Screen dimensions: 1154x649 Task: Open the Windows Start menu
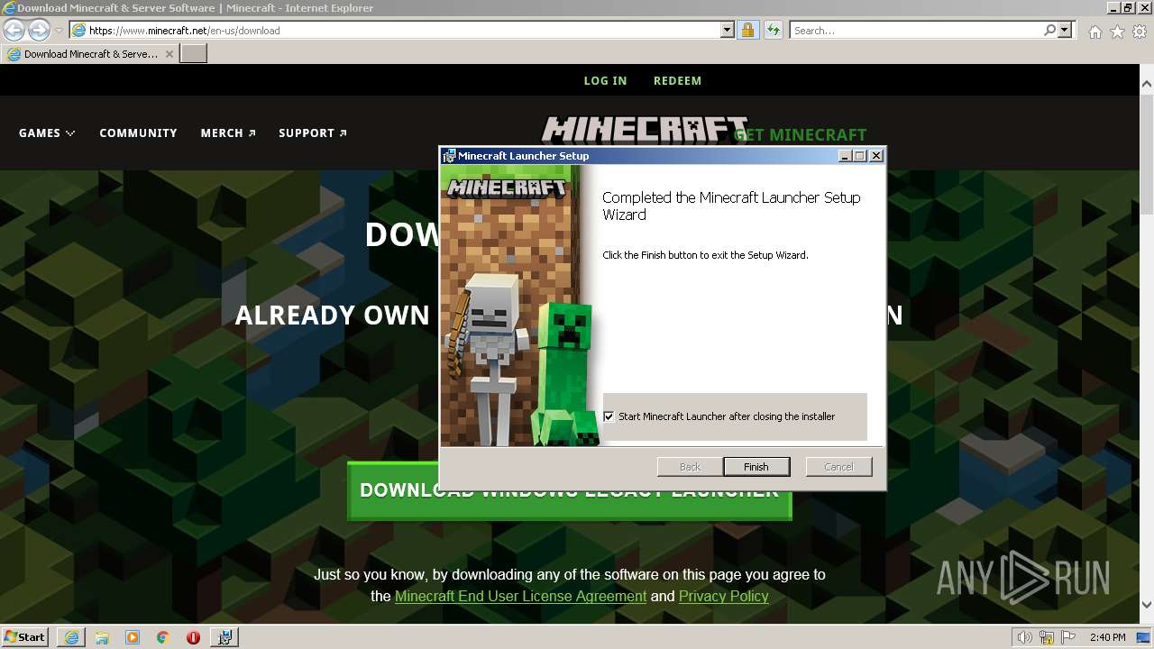(25, 636)
